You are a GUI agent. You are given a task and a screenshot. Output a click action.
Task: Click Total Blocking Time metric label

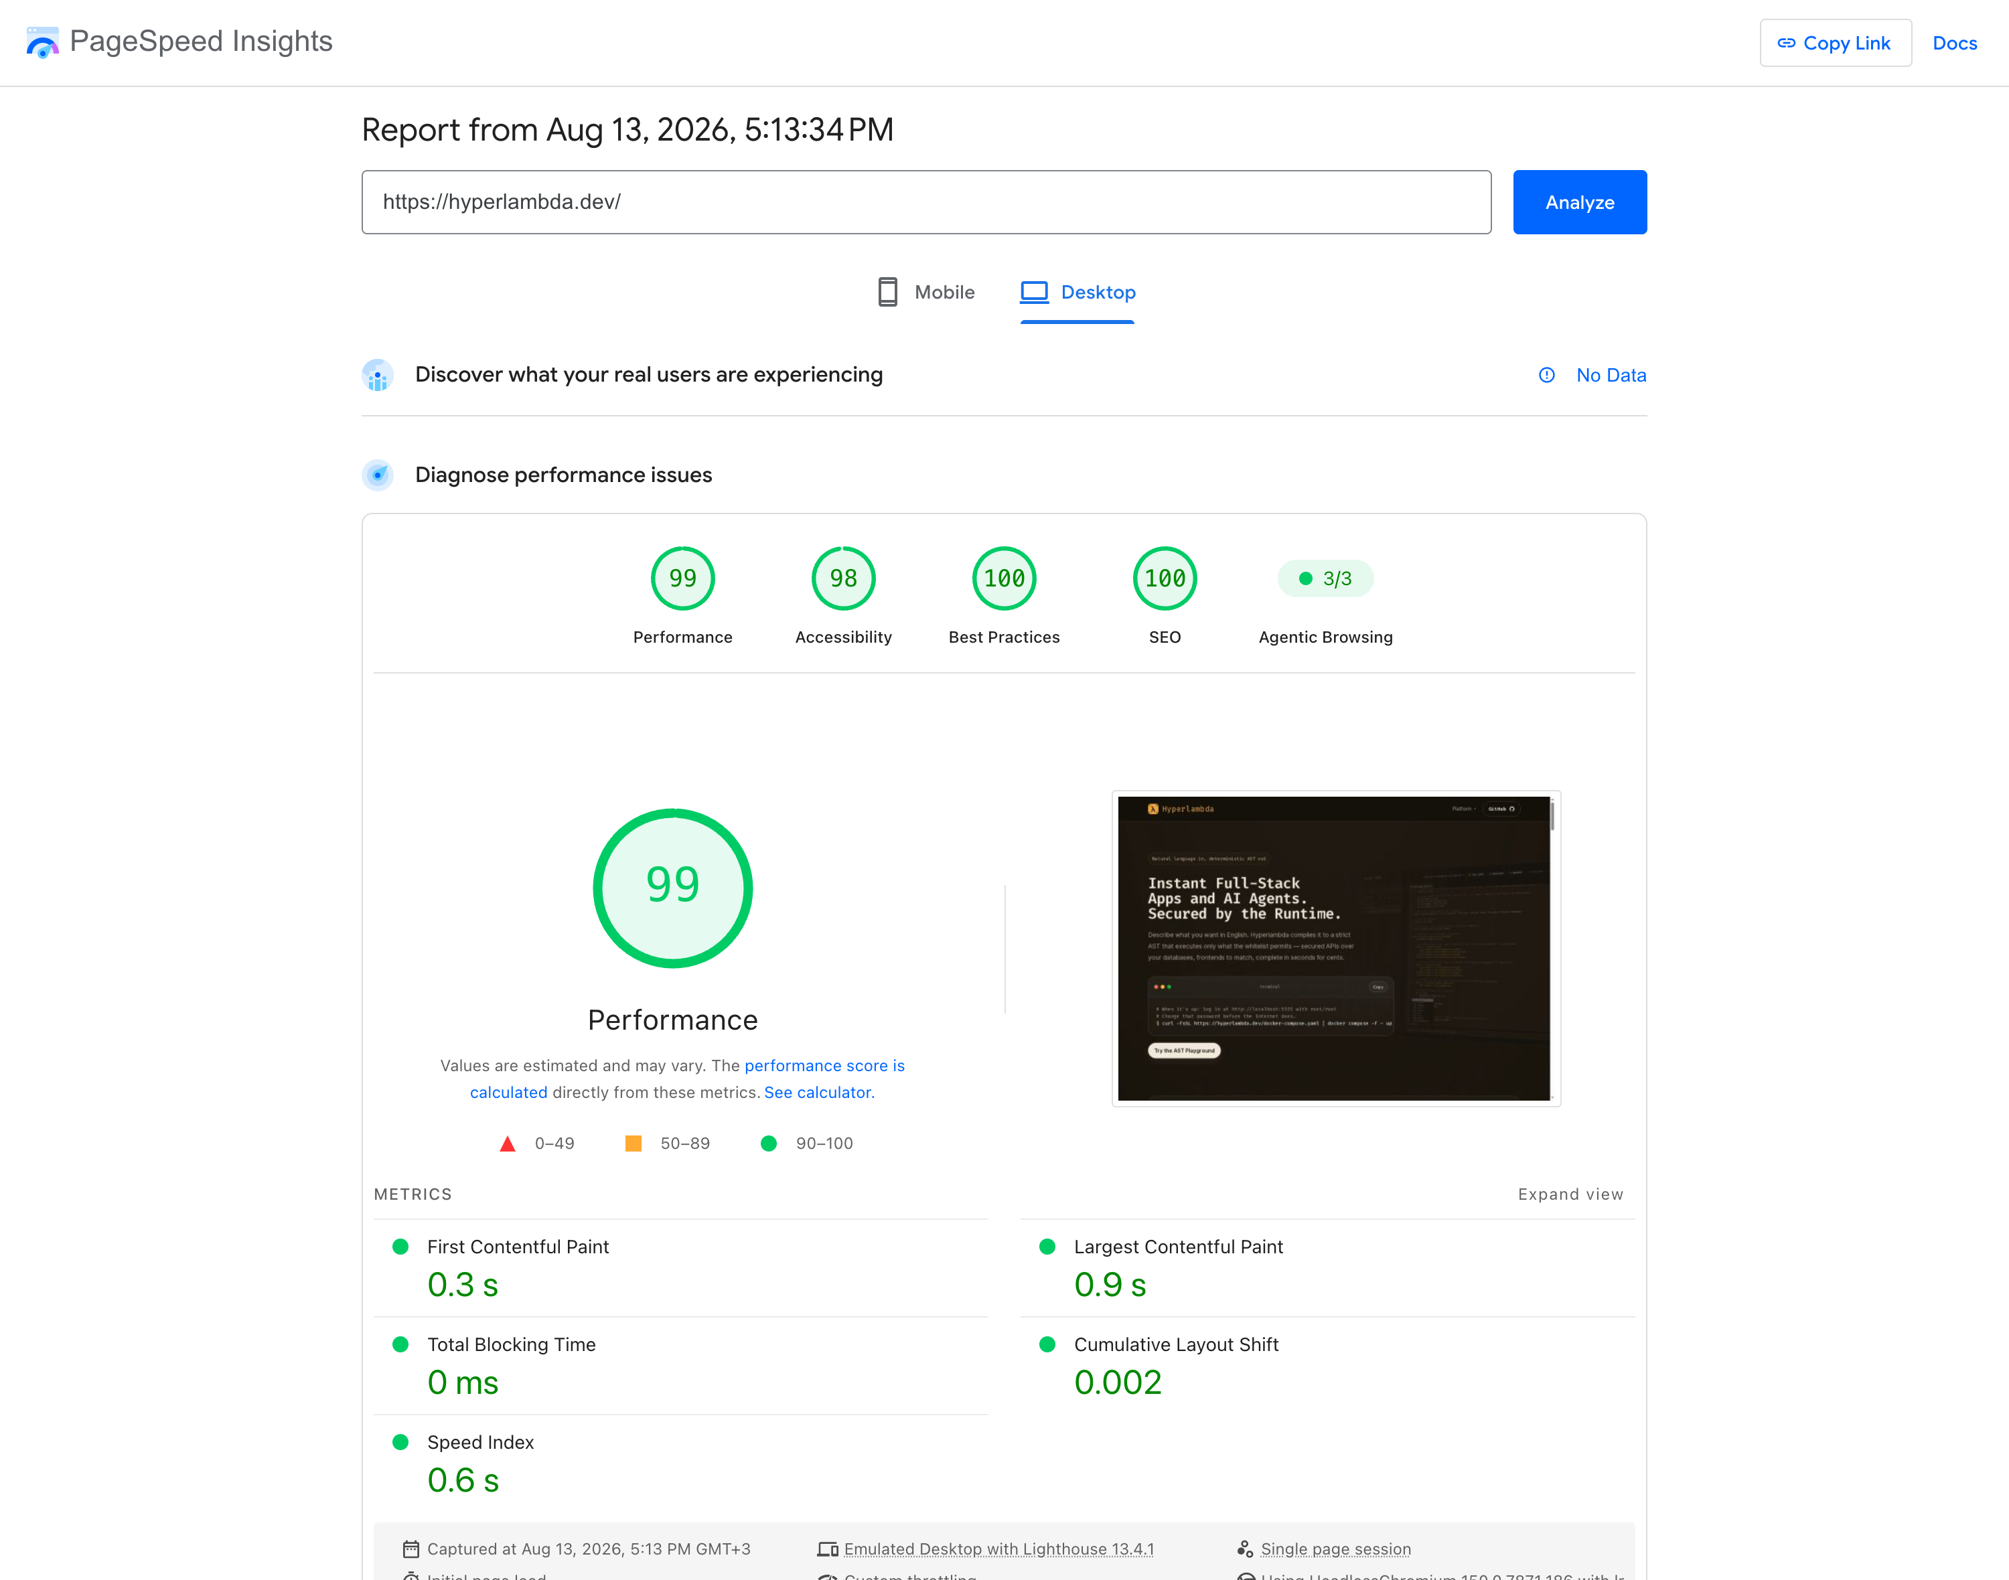point(512,1344)
